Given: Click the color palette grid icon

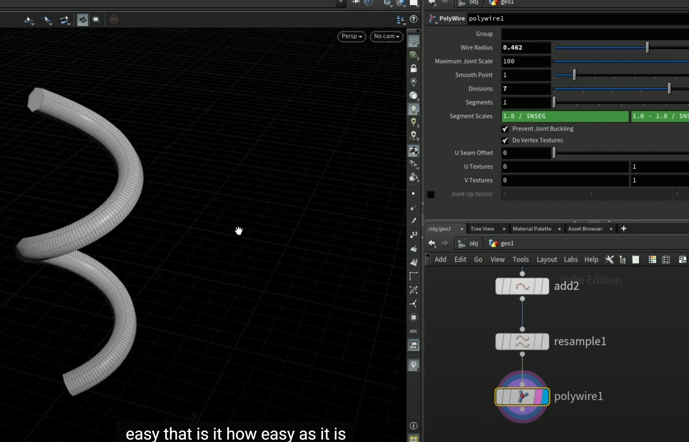Looking at the screenshot, I should point(652,259).
